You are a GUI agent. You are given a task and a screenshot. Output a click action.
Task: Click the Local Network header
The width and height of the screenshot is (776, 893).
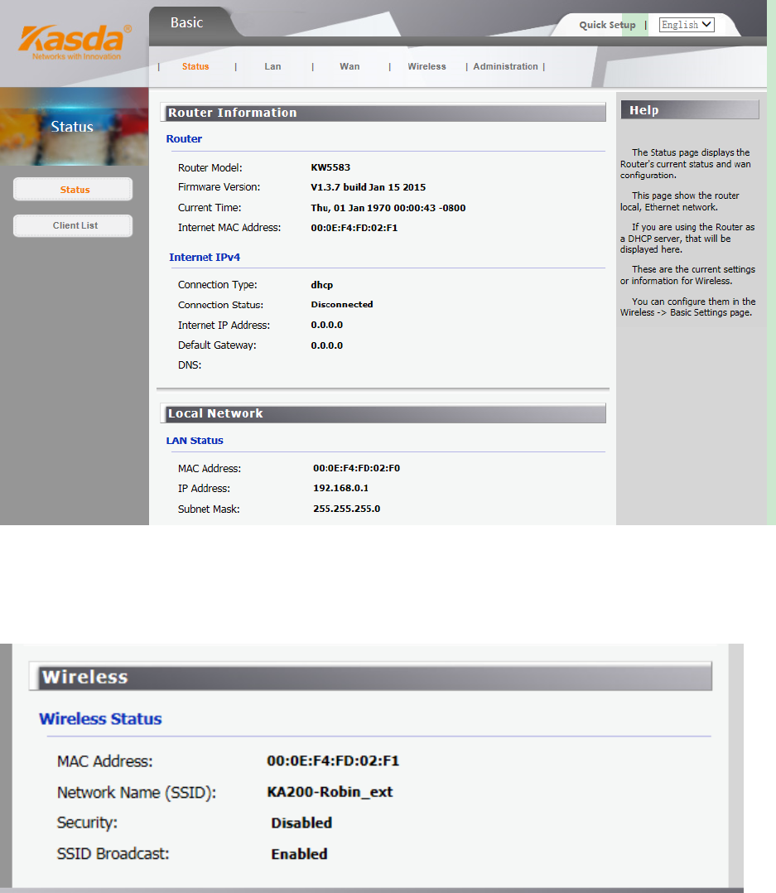coord(383,413)
